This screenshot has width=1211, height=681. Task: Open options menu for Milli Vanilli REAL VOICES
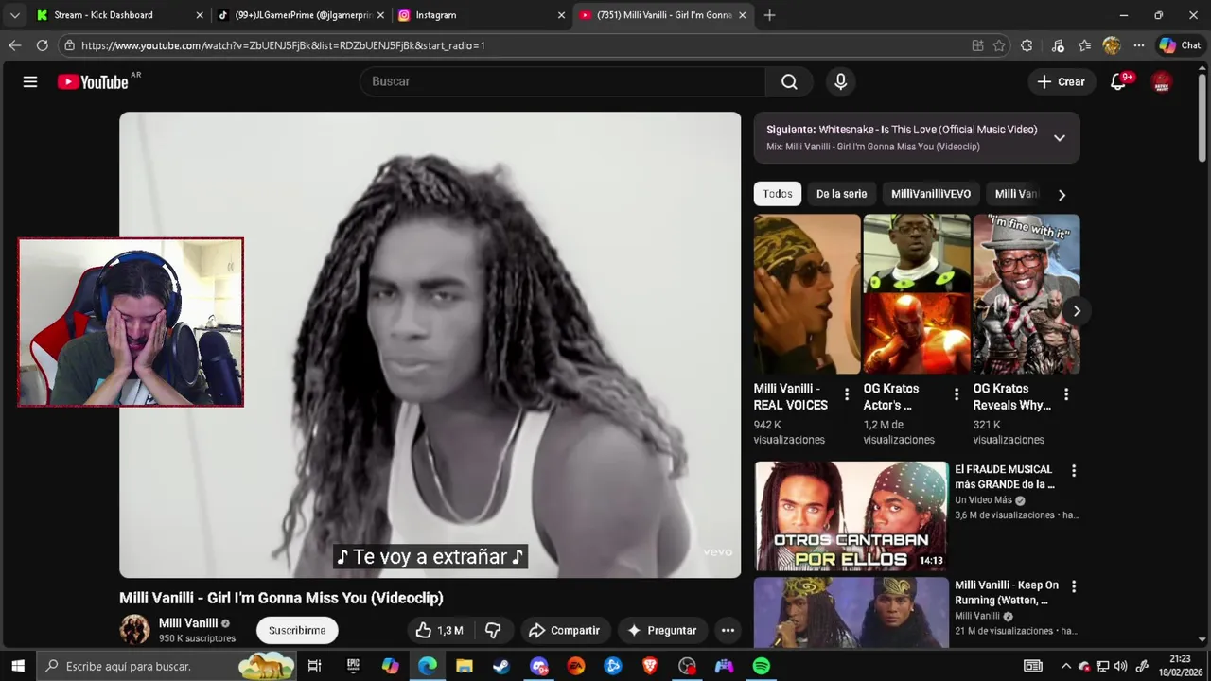pos(847,394)
